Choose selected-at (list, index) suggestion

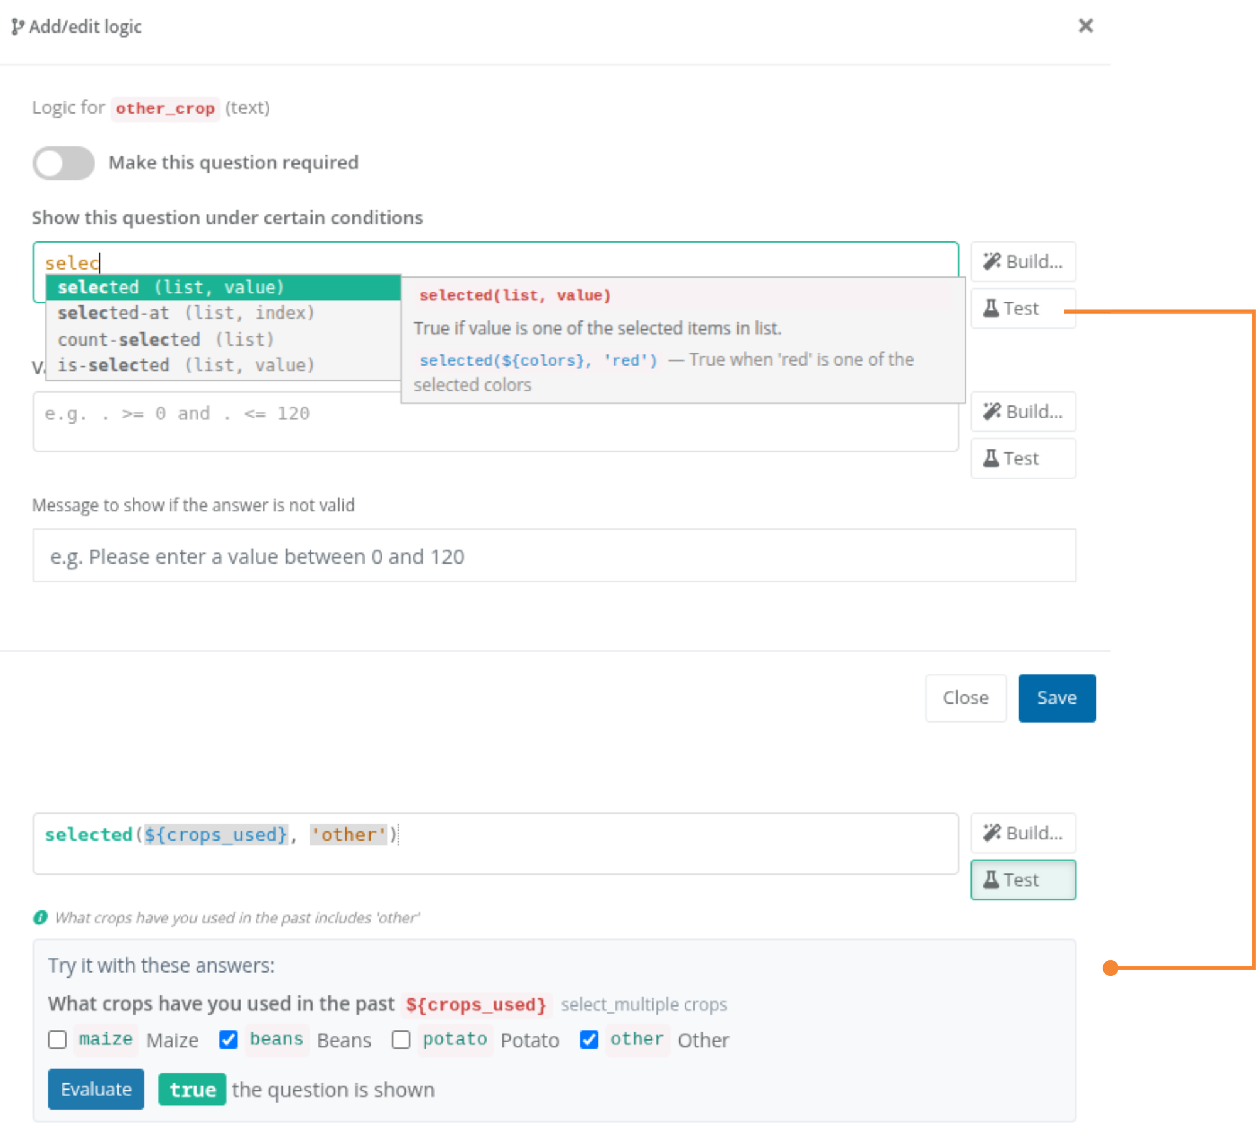coord(224,313)
